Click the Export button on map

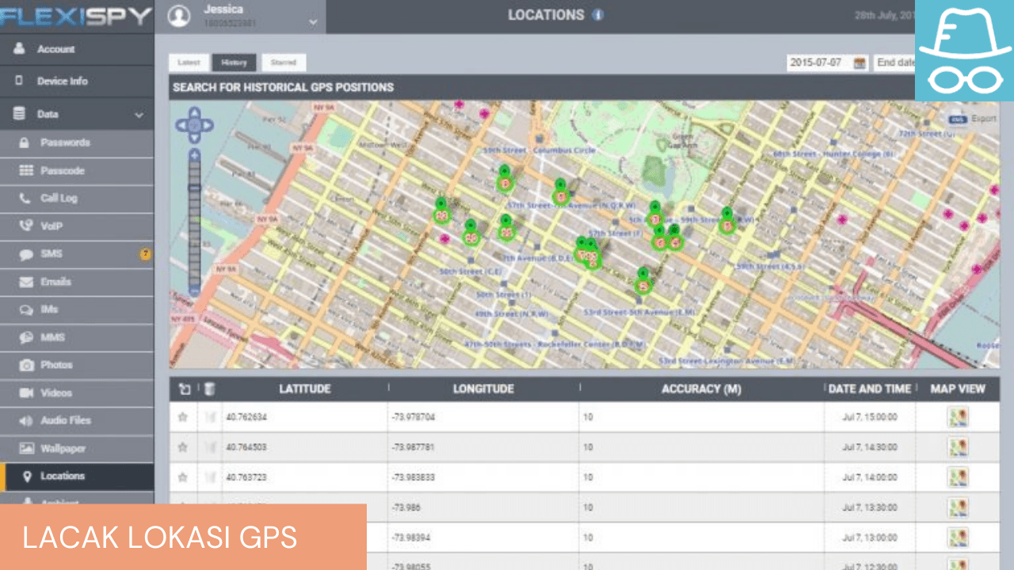click(x=974, y=119)
